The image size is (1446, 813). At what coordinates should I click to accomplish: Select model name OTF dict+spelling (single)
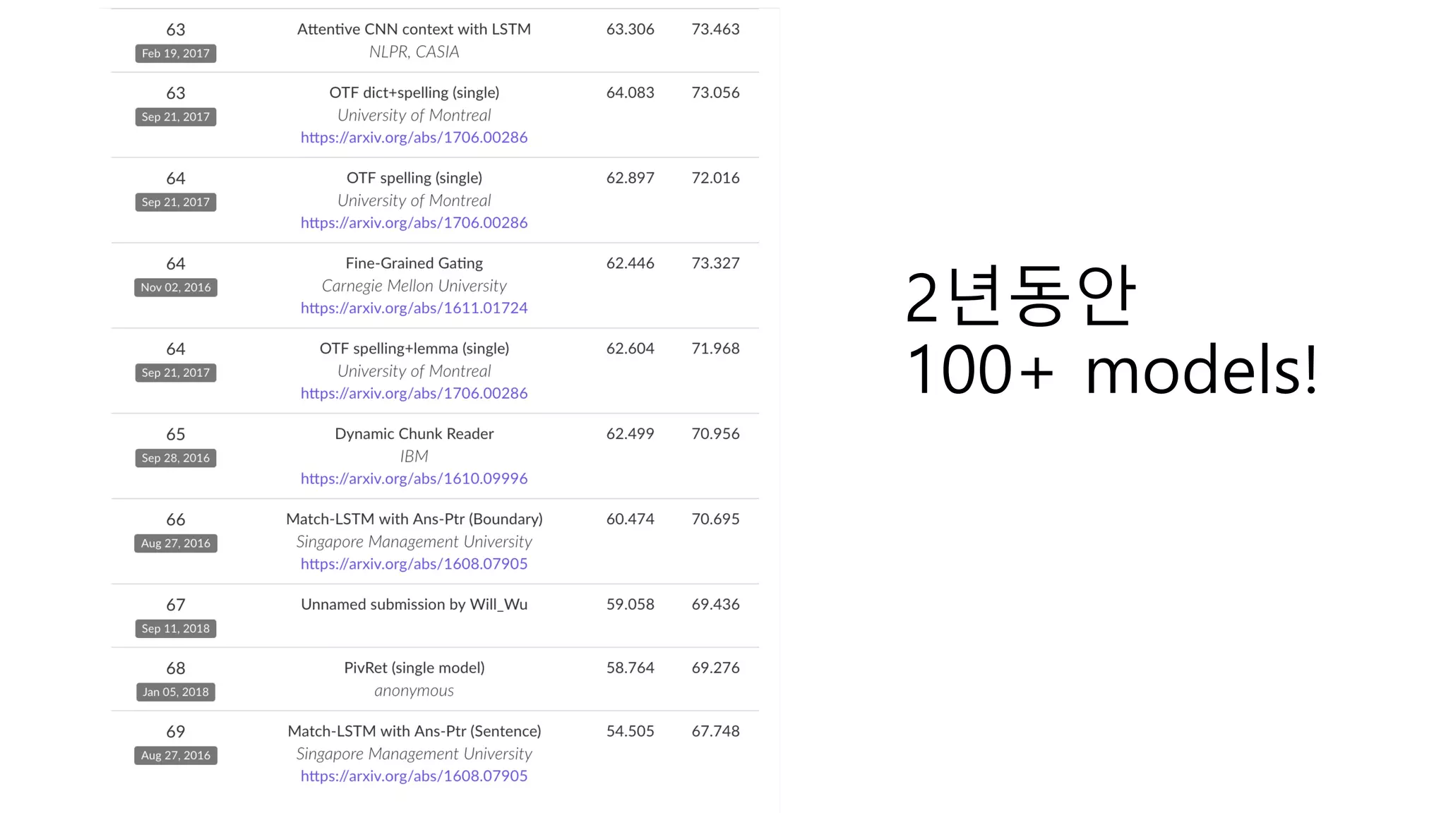click(414, 93)
